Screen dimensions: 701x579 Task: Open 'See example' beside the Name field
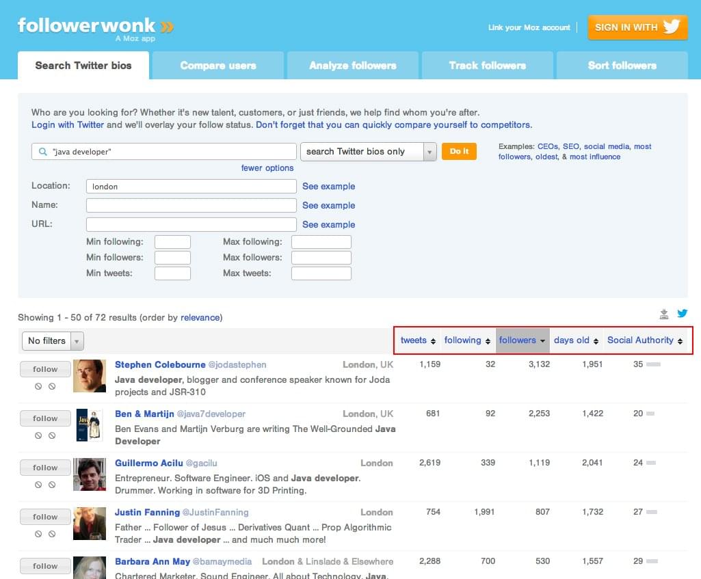click(x=328, y=206)
